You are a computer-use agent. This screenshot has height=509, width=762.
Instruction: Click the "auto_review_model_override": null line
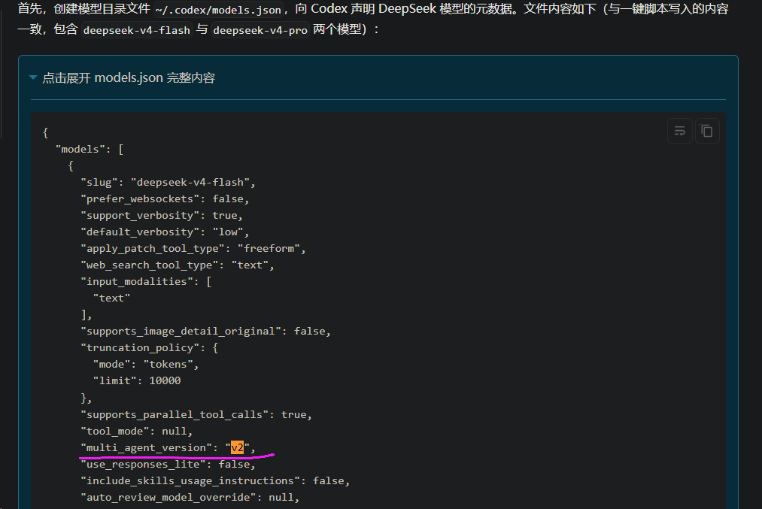tap(190, 497)
